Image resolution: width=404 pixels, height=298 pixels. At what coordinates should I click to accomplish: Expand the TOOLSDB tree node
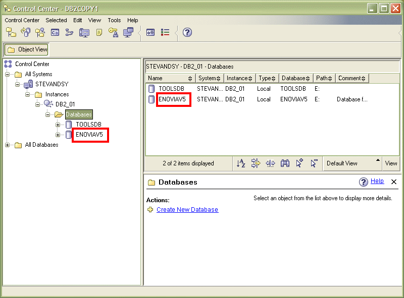tap(58, 125)
